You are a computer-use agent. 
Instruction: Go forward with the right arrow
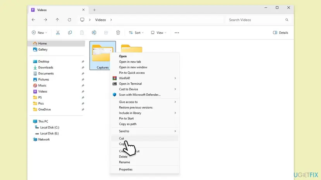[45, 20]
